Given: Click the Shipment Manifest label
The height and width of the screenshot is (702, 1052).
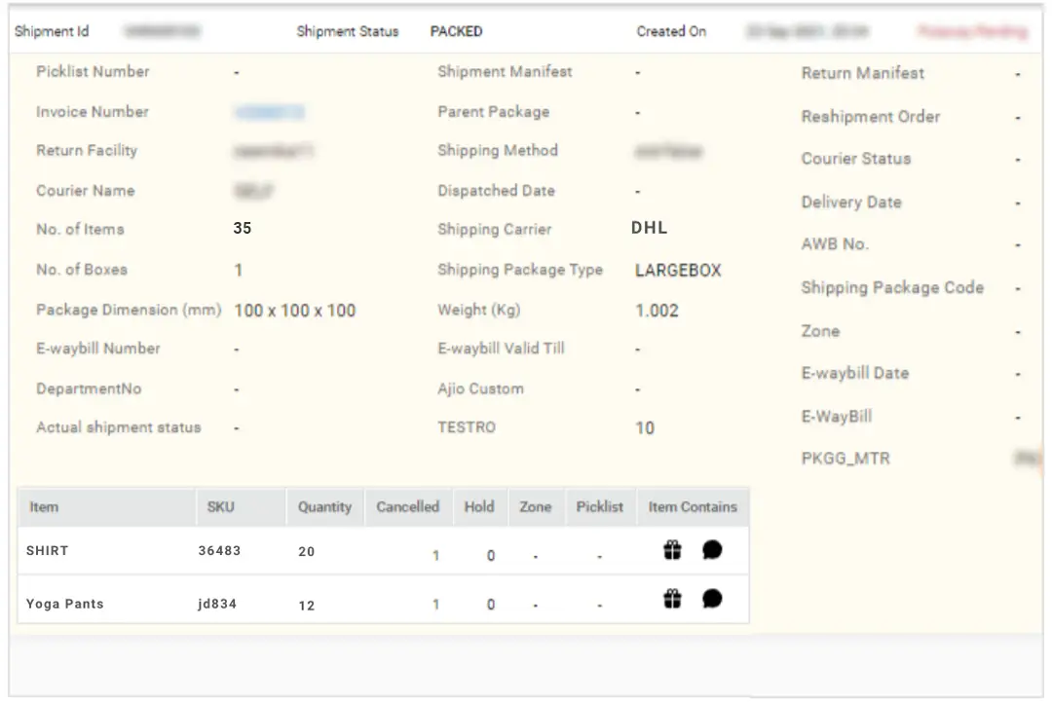Looking at the screenshot, I should [x=506, y=72].
